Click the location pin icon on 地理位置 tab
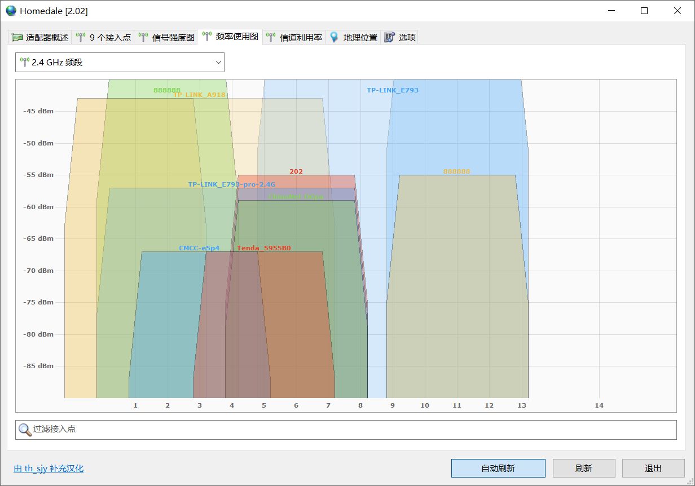The height and width of the screenshot is (486, 695). [x=334, y=37]
